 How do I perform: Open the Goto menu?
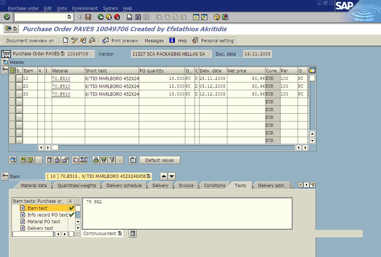point(62,9)
